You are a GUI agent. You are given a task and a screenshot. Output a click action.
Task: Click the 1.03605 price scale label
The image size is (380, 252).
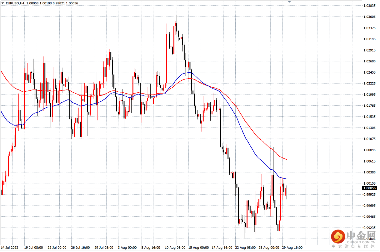click(370, 17)
